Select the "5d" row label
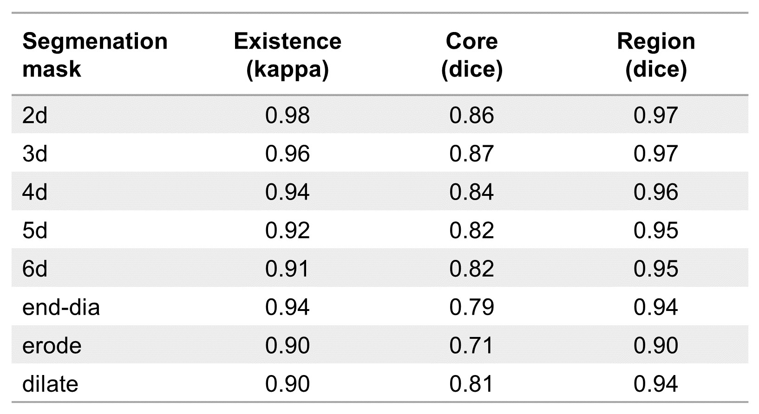The image size is (759, 414). click(x=35, y=231)
